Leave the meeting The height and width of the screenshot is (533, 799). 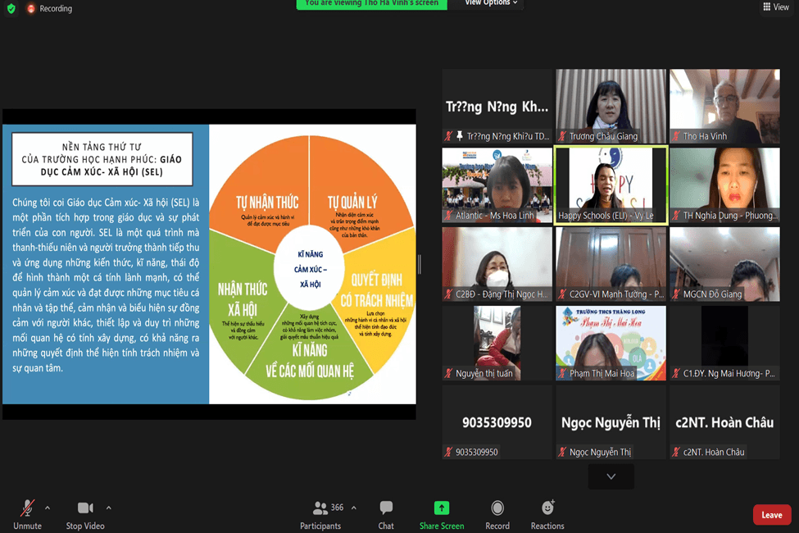771,515
